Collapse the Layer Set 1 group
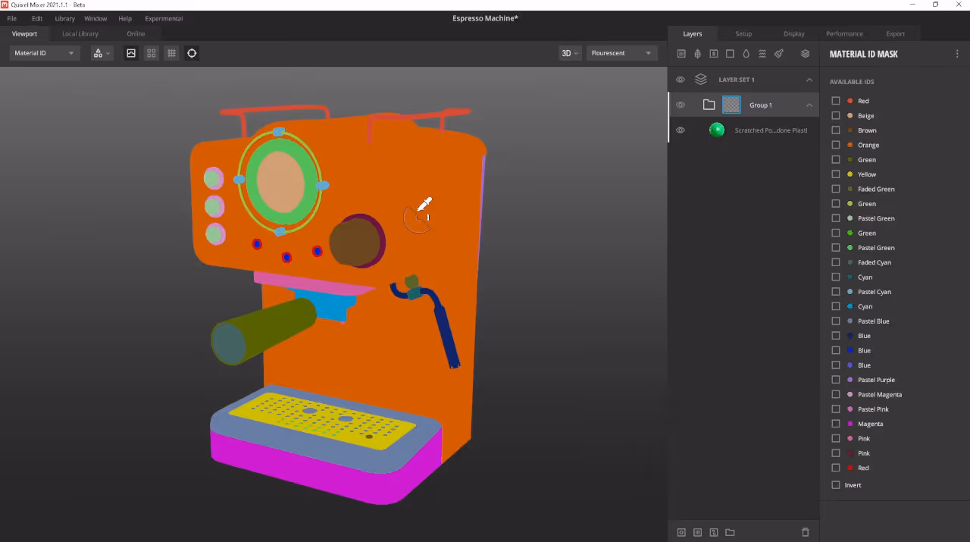 coord(809,79)
